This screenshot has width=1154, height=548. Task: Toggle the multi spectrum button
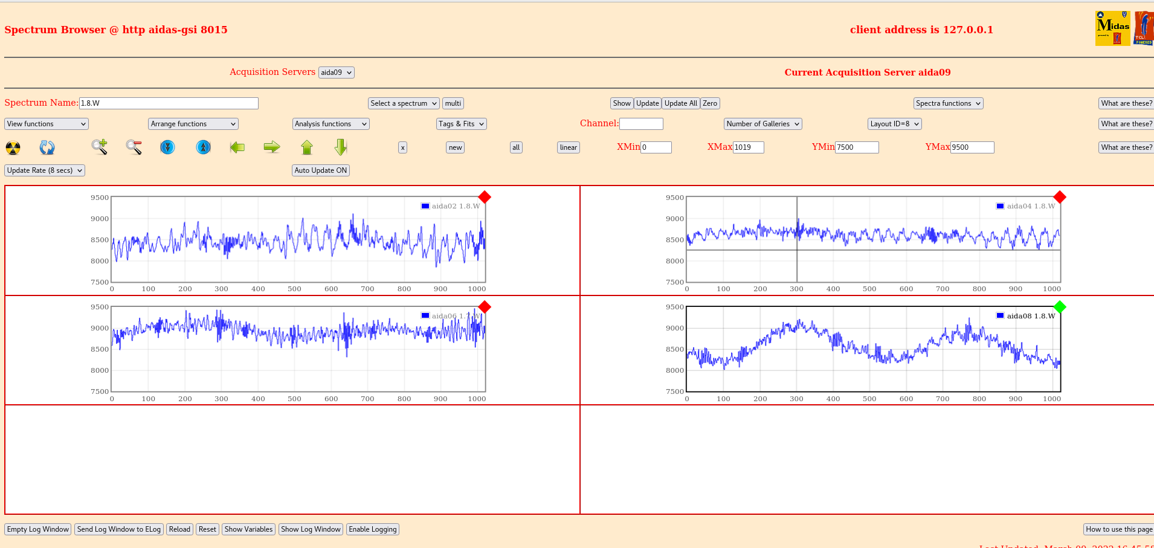(453, 103)
